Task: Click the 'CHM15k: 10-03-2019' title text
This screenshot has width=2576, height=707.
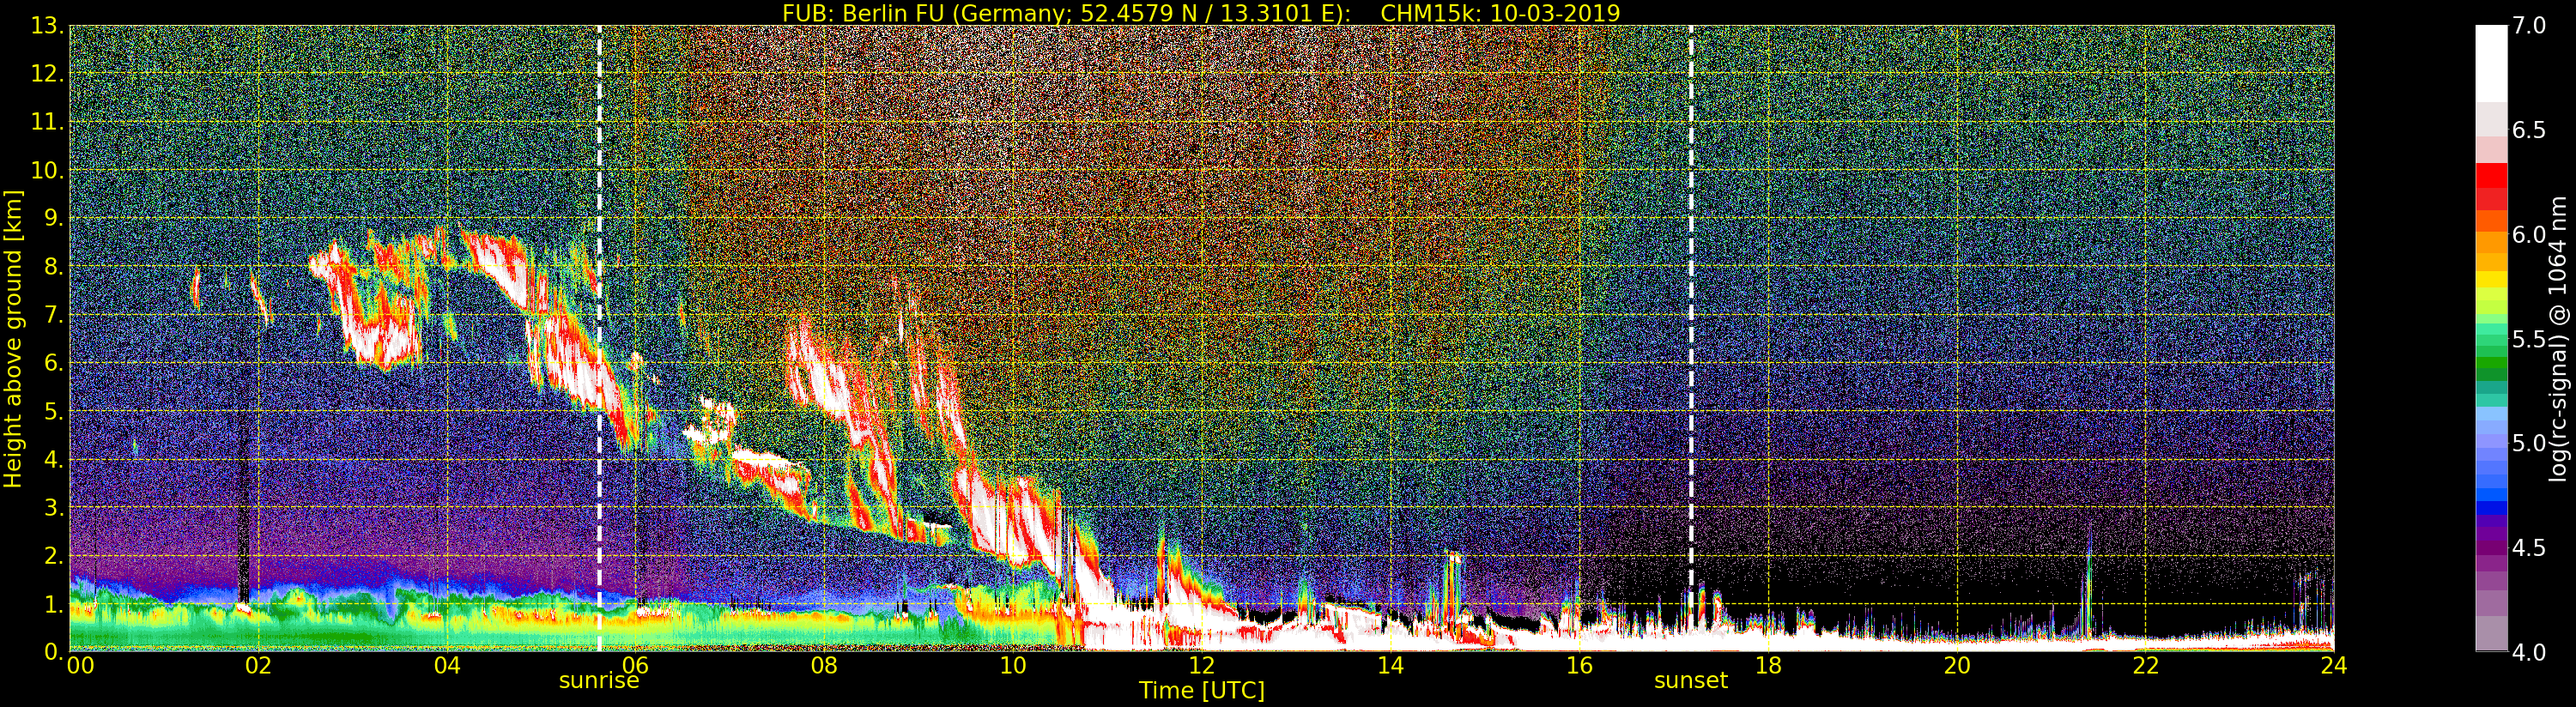Action: [1500, 13]
